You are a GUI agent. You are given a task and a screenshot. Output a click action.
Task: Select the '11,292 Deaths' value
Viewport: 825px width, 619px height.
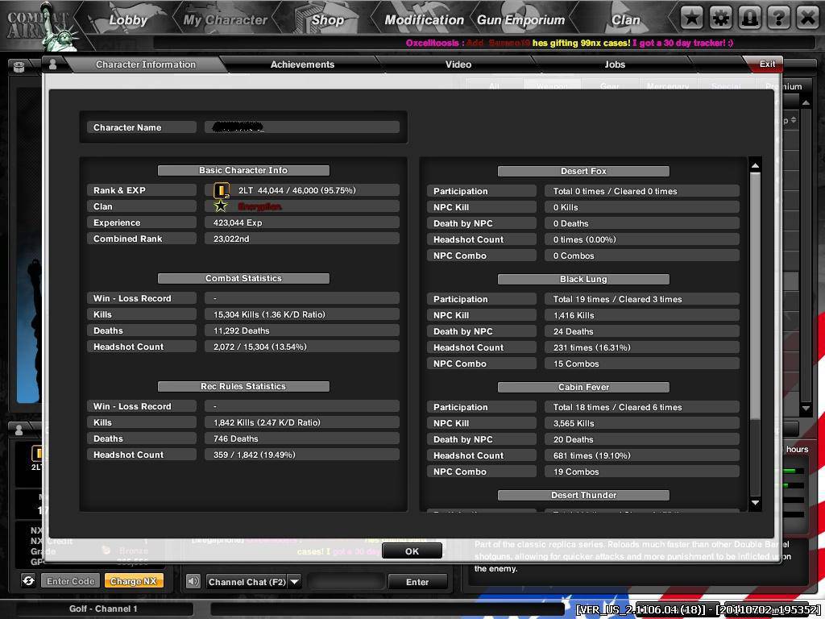point(241,331)
